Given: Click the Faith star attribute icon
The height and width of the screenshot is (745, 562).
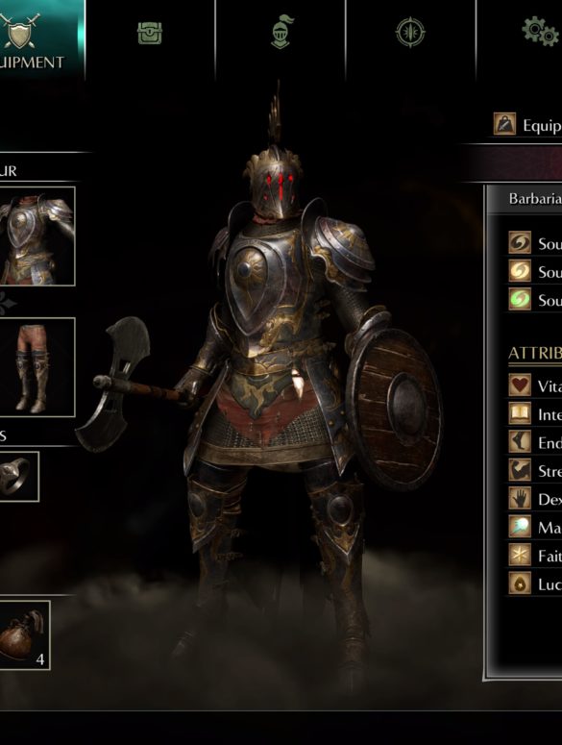Looking at the screenshot, I should tap(520, 555).
